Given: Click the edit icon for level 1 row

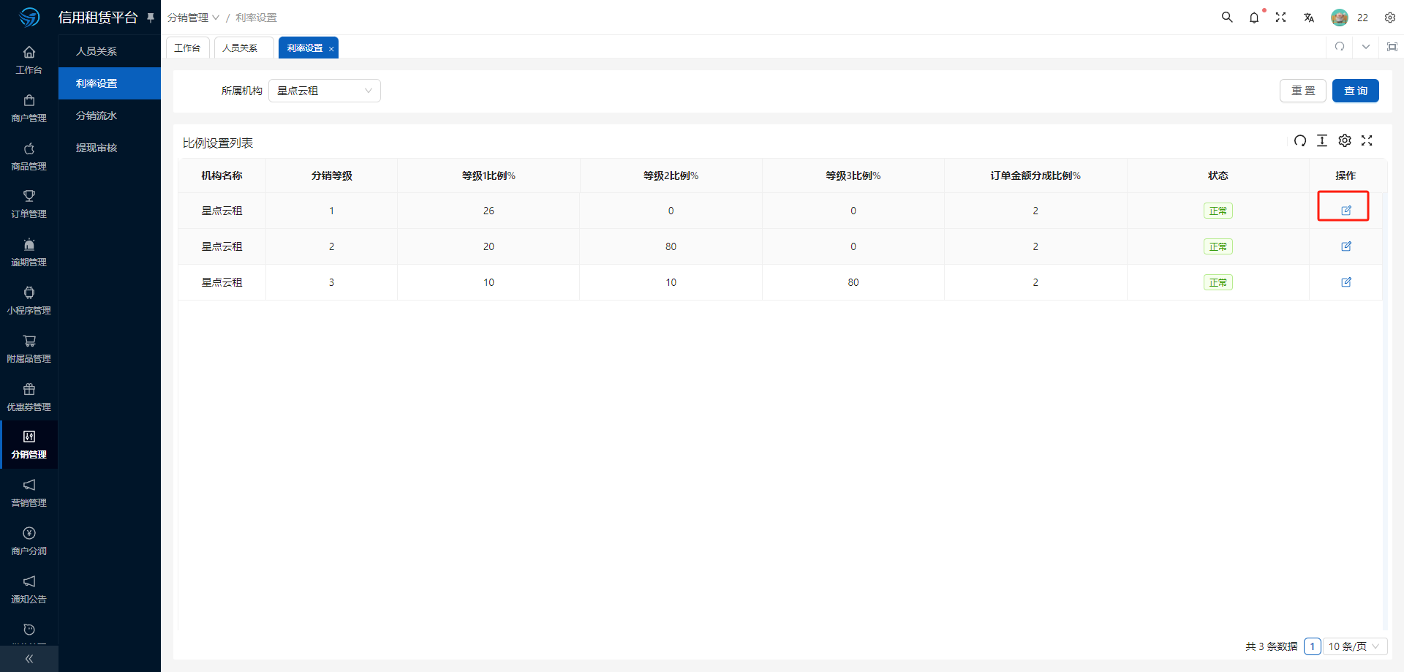Looking at the screenshot, I should click(1345, 211).
